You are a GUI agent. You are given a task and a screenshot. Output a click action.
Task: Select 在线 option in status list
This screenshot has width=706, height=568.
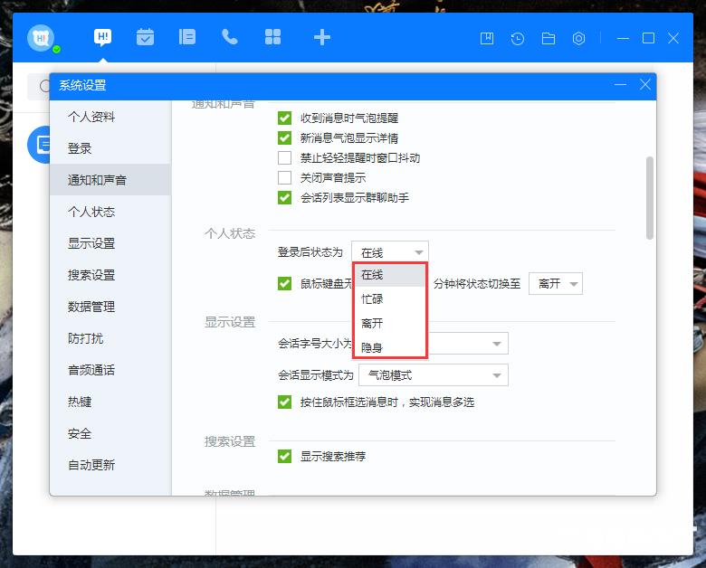pyautogui.click(x=390, y=275)
